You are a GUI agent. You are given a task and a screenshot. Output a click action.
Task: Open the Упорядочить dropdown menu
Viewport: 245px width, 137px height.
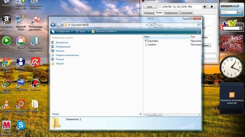(62, 32)
